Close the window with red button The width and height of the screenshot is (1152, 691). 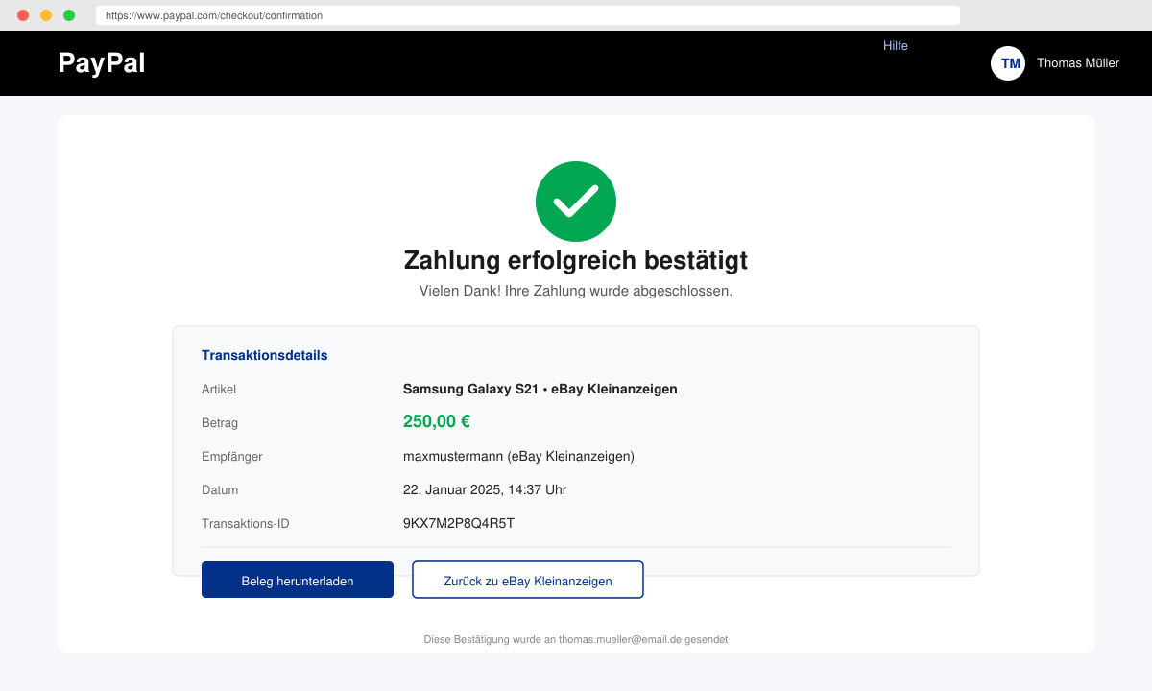(x=23, y=15)
